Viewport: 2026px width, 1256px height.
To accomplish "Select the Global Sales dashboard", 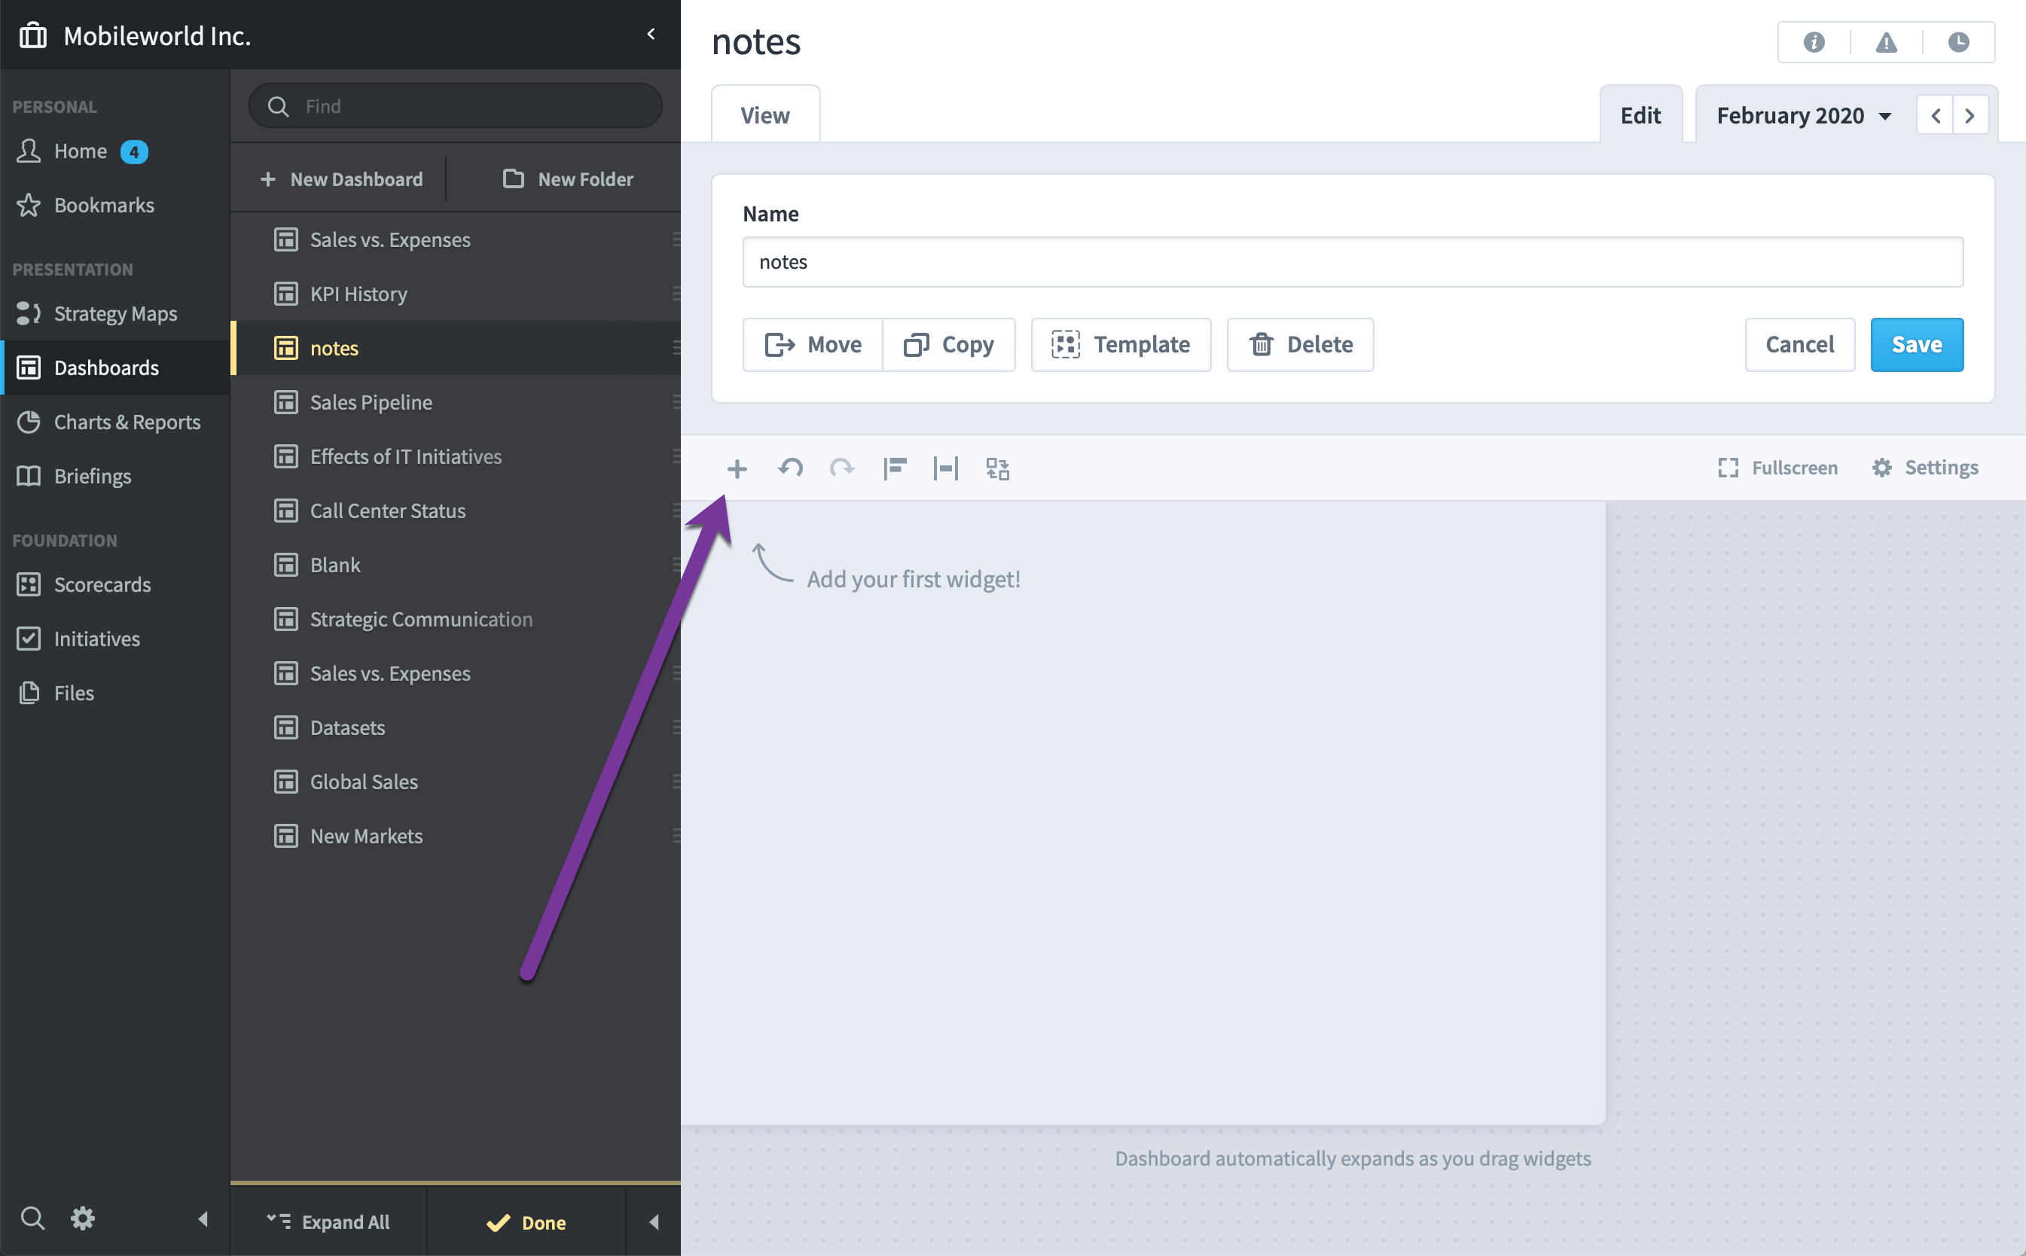I will click(x=455, y=782).
